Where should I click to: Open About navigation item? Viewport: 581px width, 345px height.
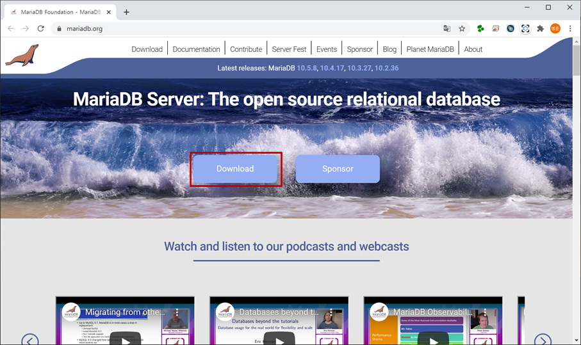point(473,49)
